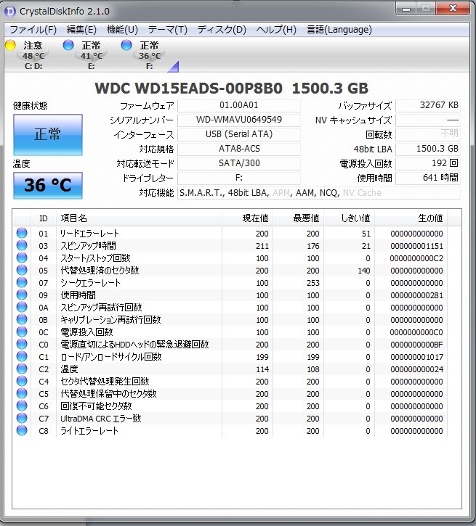Click the status icon for ID C8
This screenshot has height=526, width=476.
[x=22, y=431]
